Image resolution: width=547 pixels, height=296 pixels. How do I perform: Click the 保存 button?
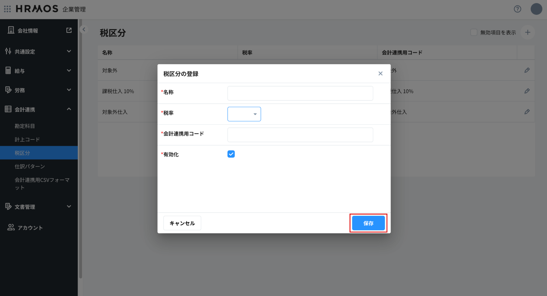point(368,223)
